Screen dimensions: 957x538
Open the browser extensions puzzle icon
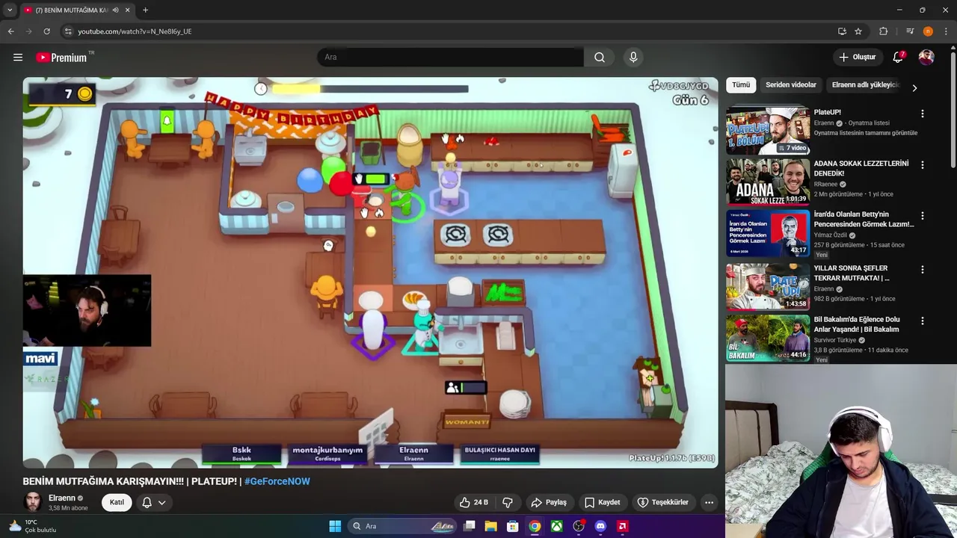pyautogui.click(x=884, y=31)
